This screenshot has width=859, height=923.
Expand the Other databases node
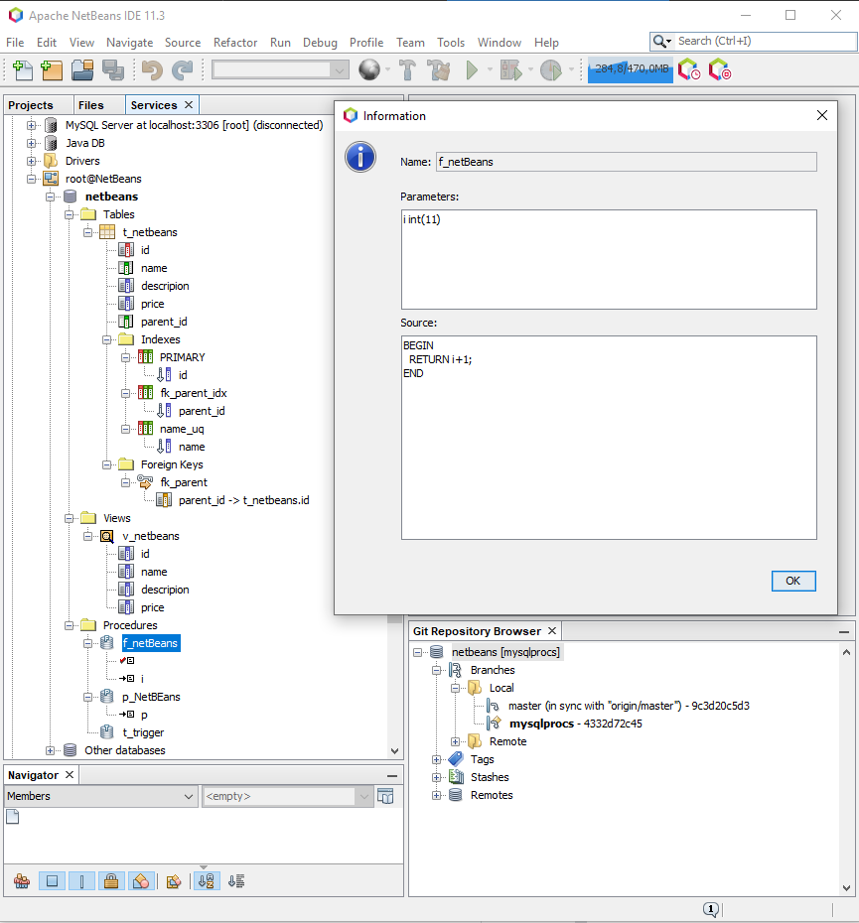50,750
